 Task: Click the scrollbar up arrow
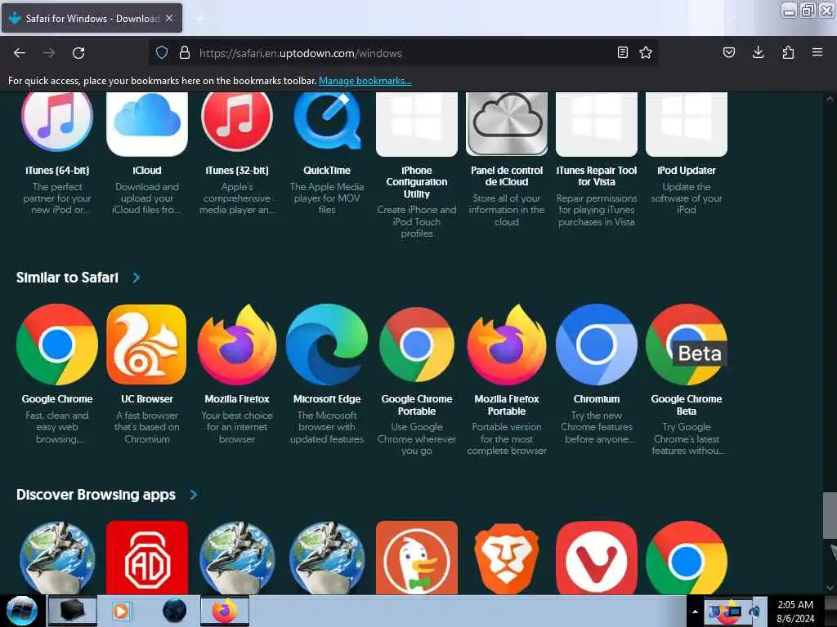830,99
